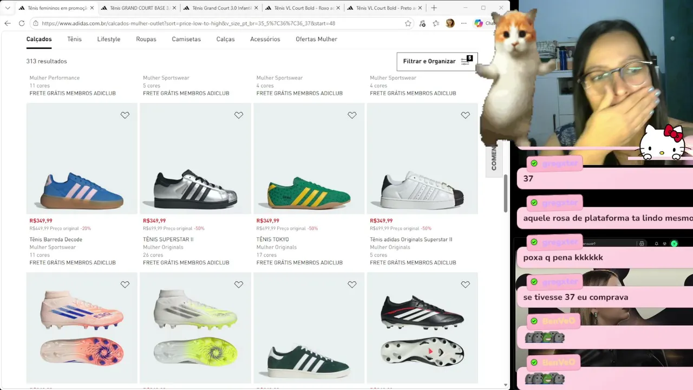This screenshot has width=693, height=390.
Task: Wishlist the white and neon-yellow cleat
Action: pyautogui.click(x=239, y=284)
